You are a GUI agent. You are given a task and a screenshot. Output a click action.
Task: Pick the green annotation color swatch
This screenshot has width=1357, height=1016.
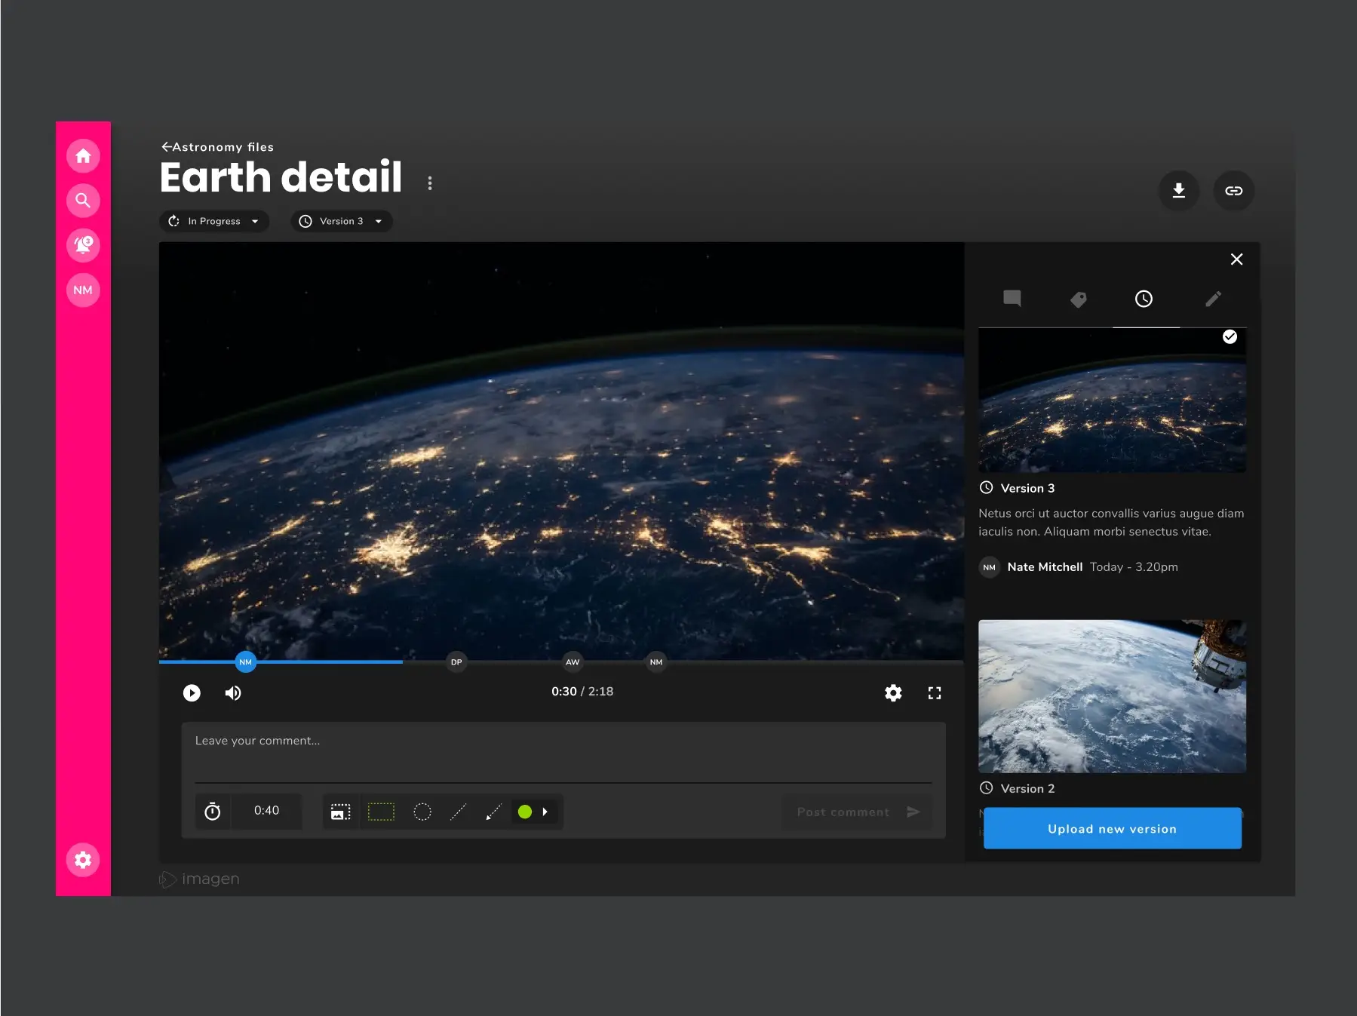point(525,812)
